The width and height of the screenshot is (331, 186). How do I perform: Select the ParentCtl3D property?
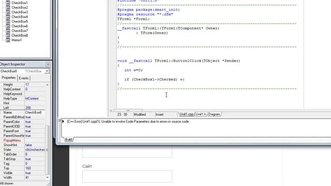click(23, 126)
